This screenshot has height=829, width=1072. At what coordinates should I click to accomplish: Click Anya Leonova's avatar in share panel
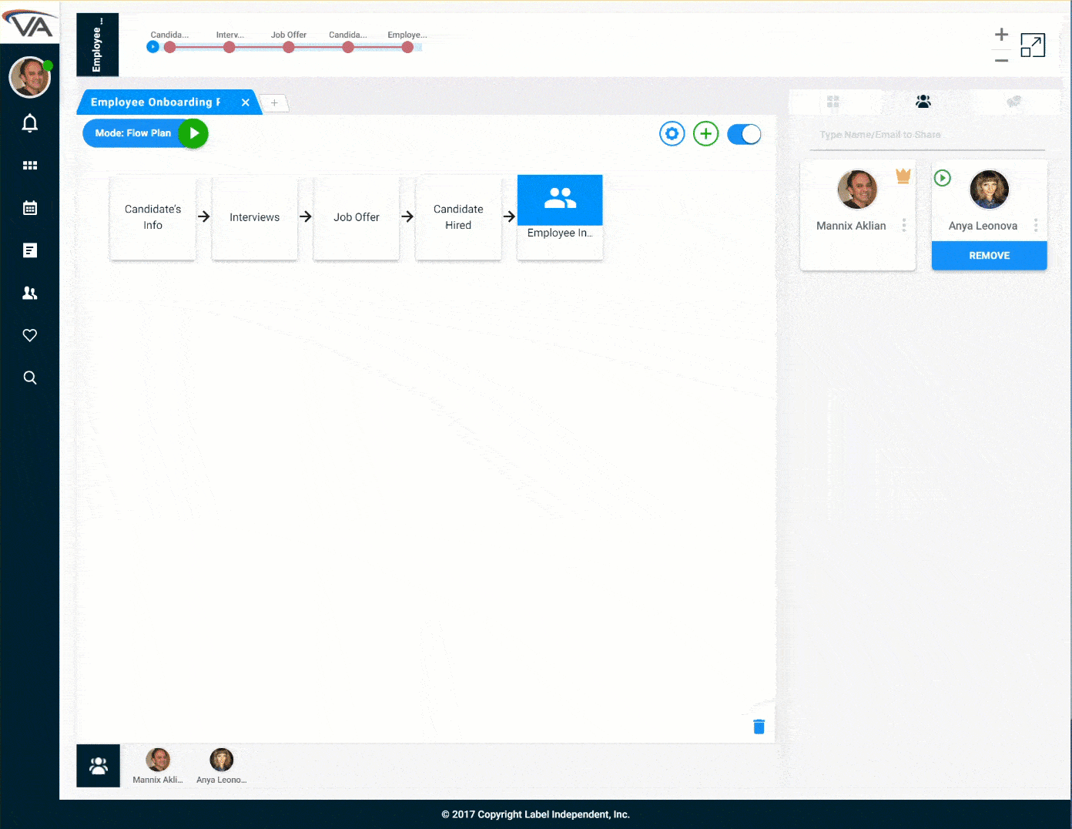tap(990, 190)
